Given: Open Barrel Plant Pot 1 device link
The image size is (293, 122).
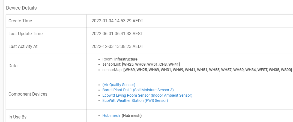Looking at the screenshot, I should click(138, 90).
